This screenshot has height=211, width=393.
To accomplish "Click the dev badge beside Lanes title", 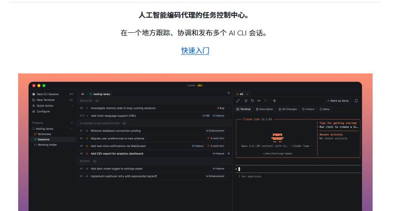I will (200, 85).
